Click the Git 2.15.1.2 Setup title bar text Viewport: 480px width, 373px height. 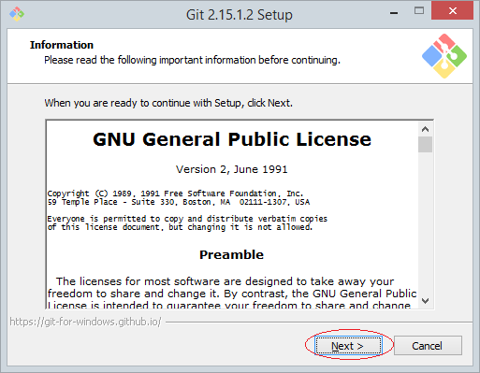click(240, 15)
